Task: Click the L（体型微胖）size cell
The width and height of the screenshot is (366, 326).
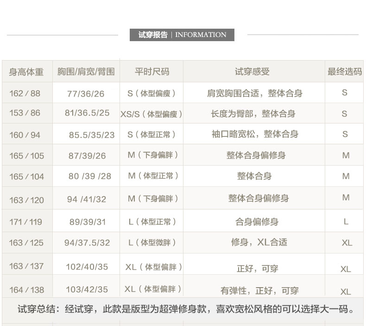Action: point(152,242)
